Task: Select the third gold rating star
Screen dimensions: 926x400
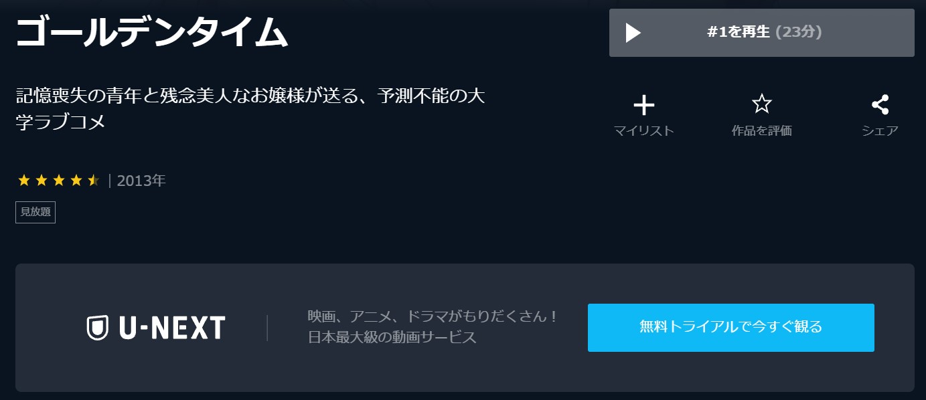Action: point(59,180)
